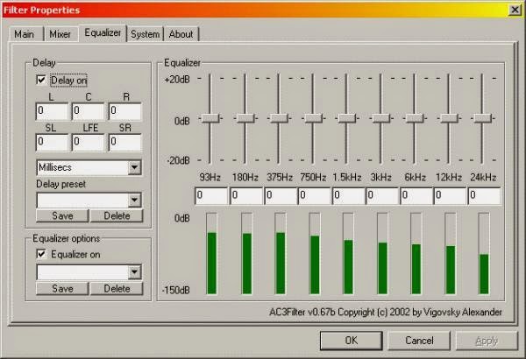Image resolution: width=526 pixels, height=359 pixels.
Task: Delete the equalizer preset
Action: pyautogui.click(x=117, y=289)
